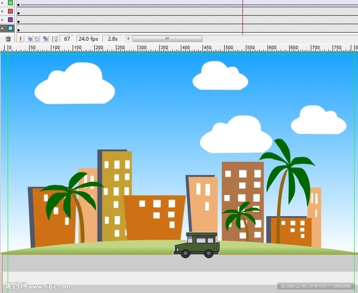Viewport: 358px width, 293px height.
Task: Click the Center Frame button
Action: point(21,39)
